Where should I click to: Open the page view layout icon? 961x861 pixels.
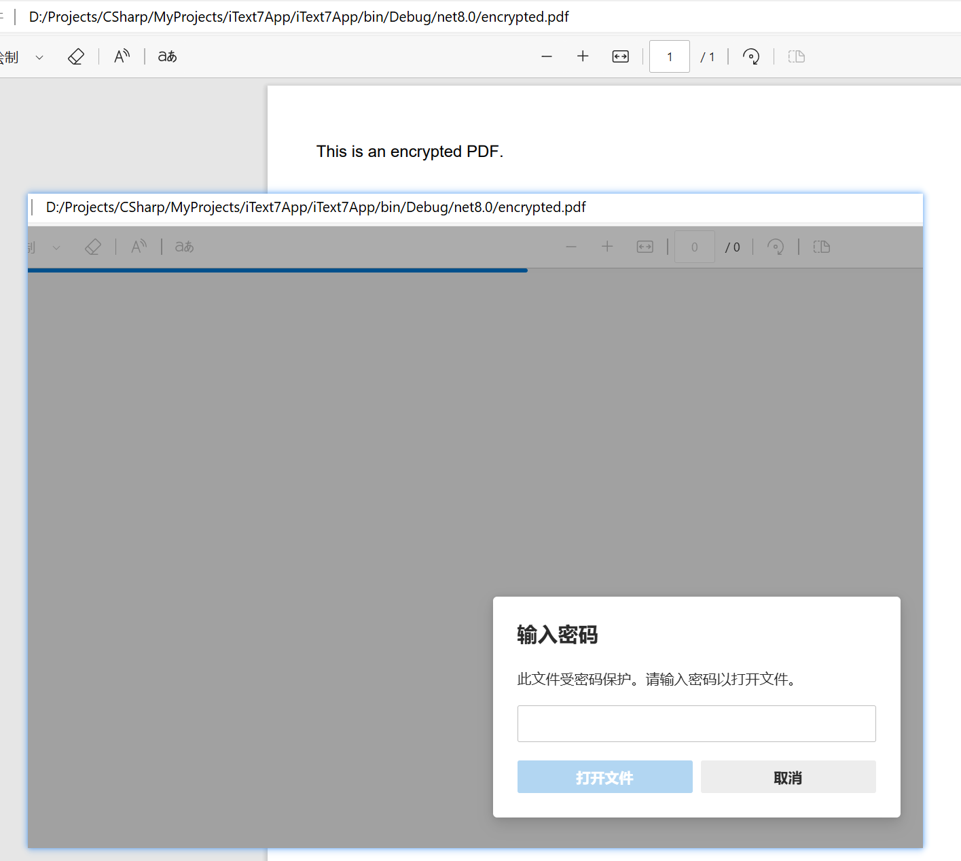click(x=796, y=56)
